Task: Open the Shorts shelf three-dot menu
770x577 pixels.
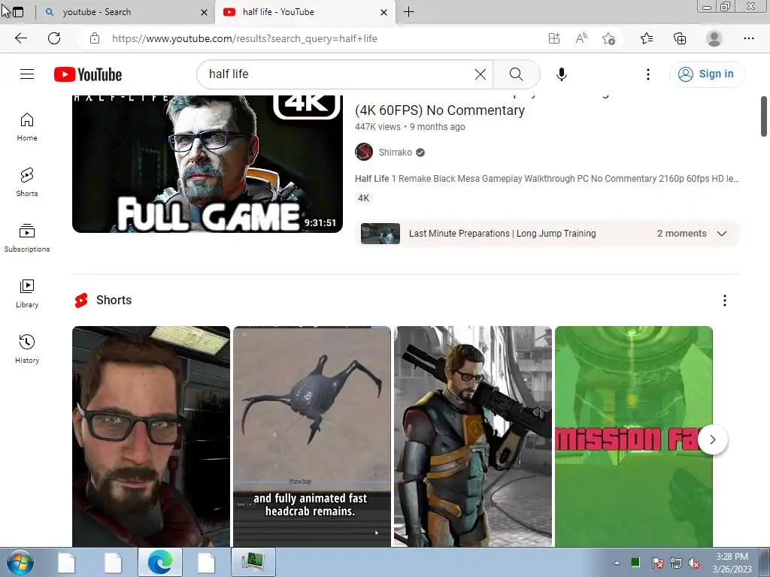Action: (724, 301)
